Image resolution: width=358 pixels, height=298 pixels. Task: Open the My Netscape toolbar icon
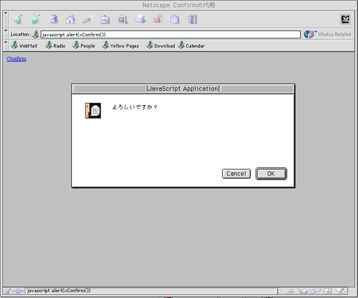coord(105,20)
